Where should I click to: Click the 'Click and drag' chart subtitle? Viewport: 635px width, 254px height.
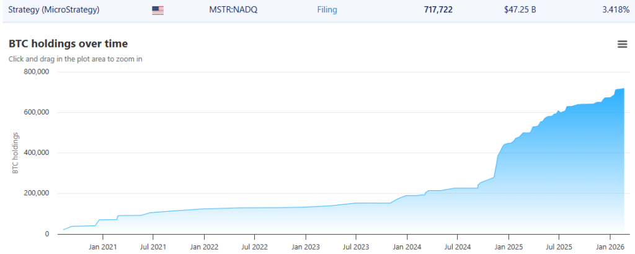[x=75, y=59]
